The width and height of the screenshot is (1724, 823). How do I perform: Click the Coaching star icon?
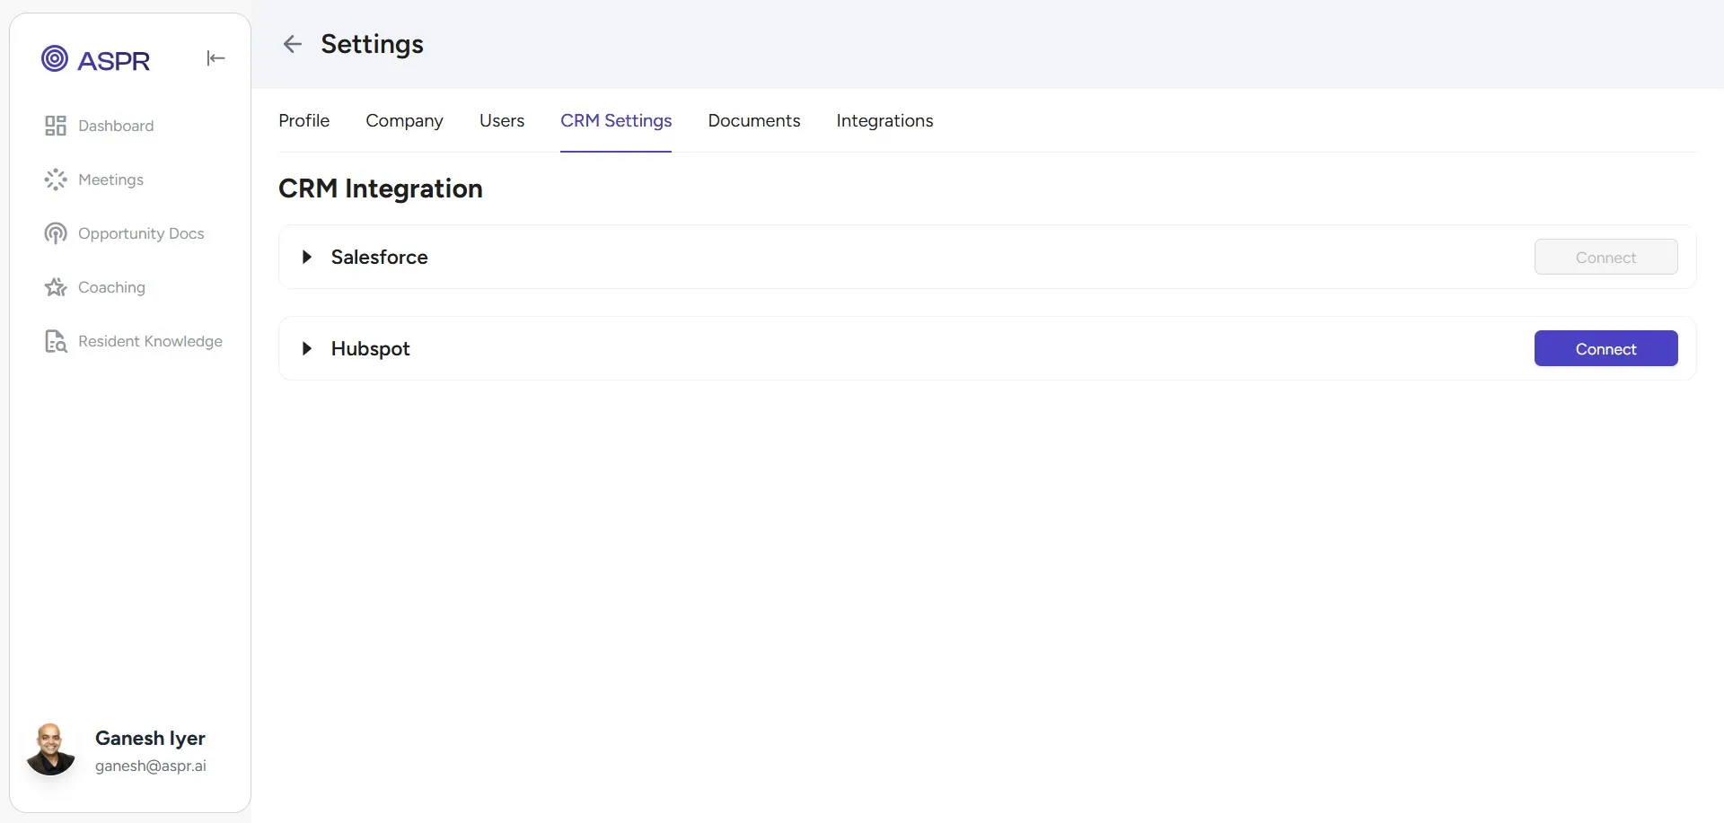point(56,287)
